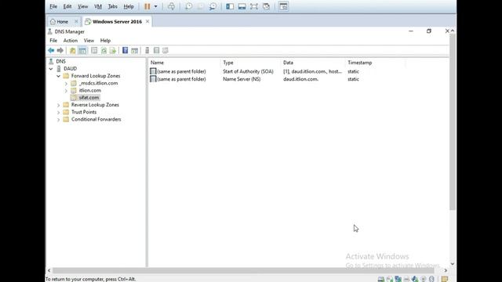Go forward in DNS Manager
Image resolution: width=502 pixels, height=282 pixels.
coord(60,50)
